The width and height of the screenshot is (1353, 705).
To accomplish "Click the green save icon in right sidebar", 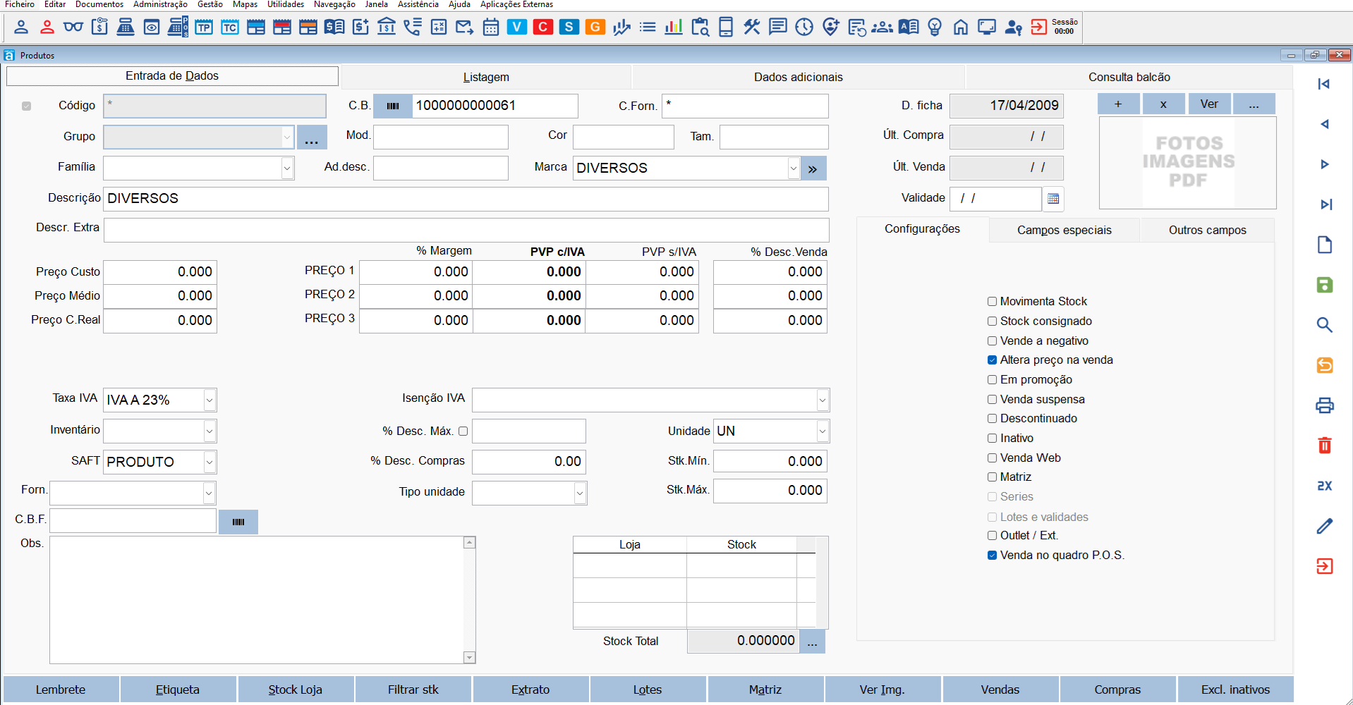I will tap(1324, 285).
